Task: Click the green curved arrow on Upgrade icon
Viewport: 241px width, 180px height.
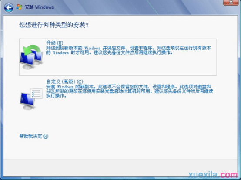Action: coord(32,50)
